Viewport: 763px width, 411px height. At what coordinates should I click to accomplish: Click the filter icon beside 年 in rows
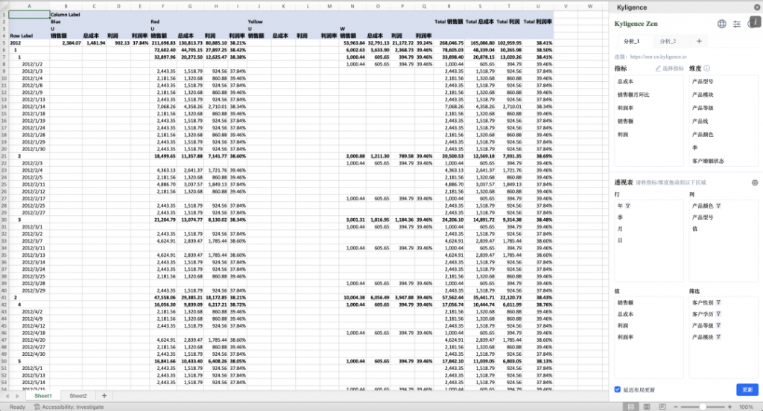[627, 206]
